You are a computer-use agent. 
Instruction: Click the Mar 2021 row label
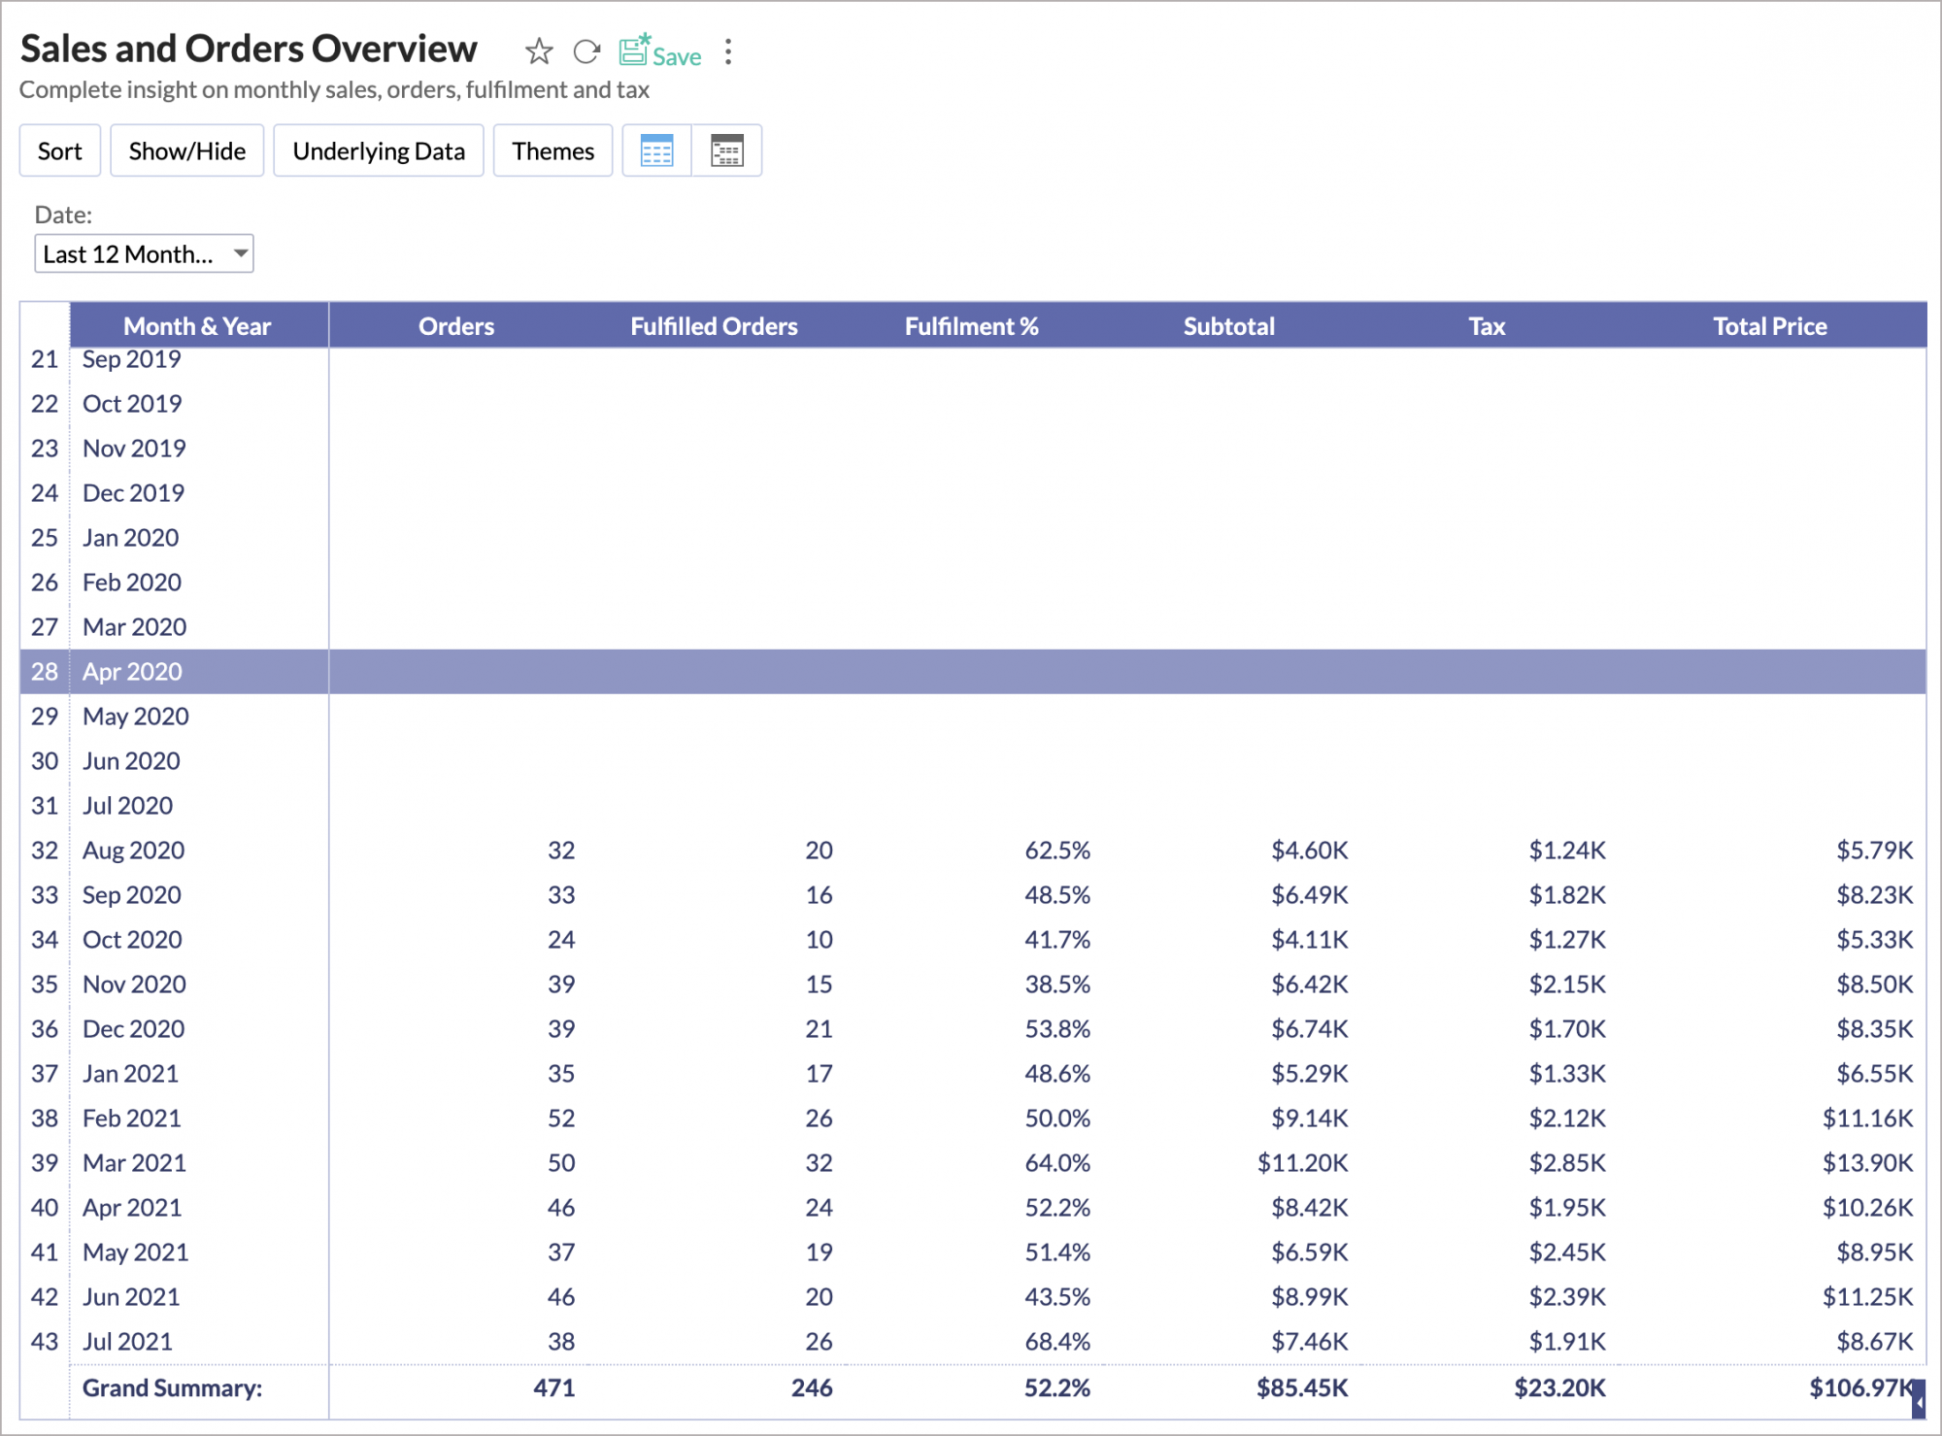click(x=134, y=1163)
